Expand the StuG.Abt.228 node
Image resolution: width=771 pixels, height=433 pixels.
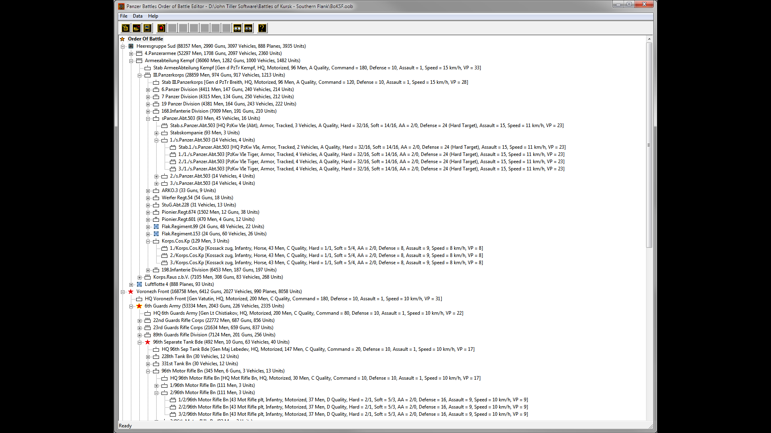[x=148, y=205]
